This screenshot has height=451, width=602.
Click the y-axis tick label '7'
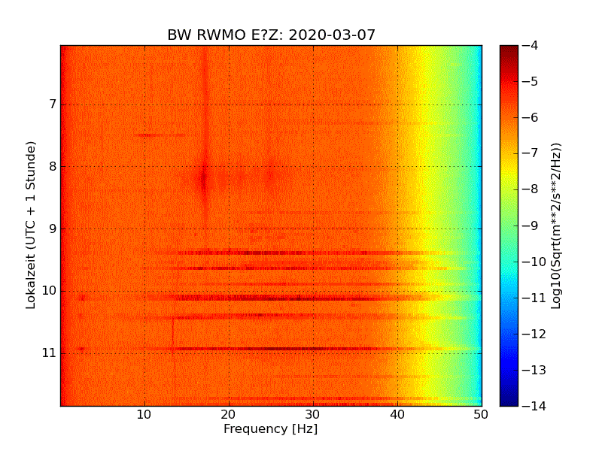coord(53,104)
